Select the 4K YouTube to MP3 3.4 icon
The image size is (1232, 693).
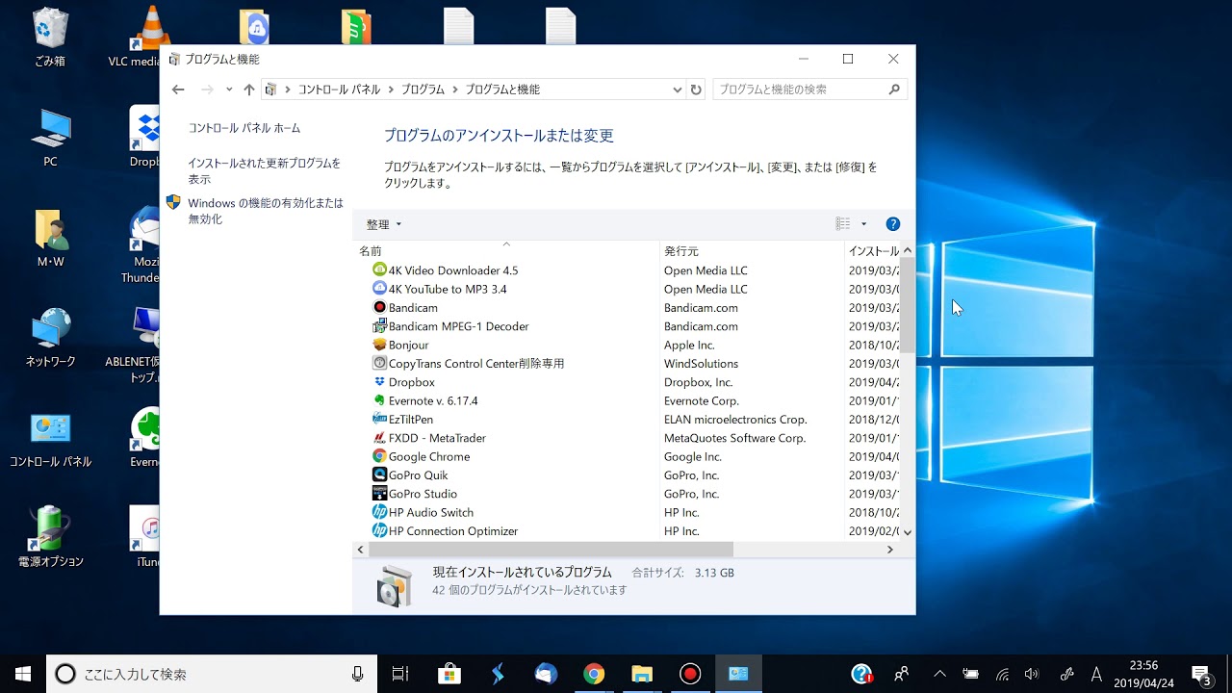tap(379, 289)
